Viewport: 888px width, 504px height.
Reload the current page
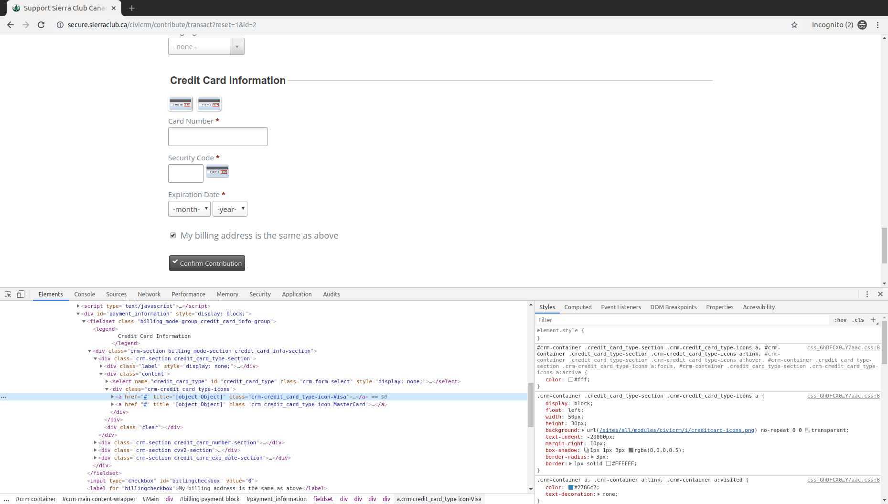[x=41, y=25]
